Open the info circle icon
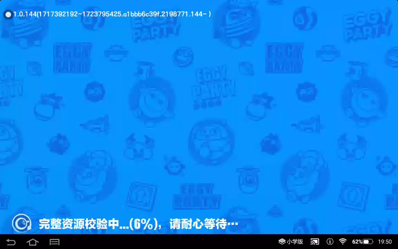Screen dimensions: 398x249 pyautogui.click(x=330, y=241)
